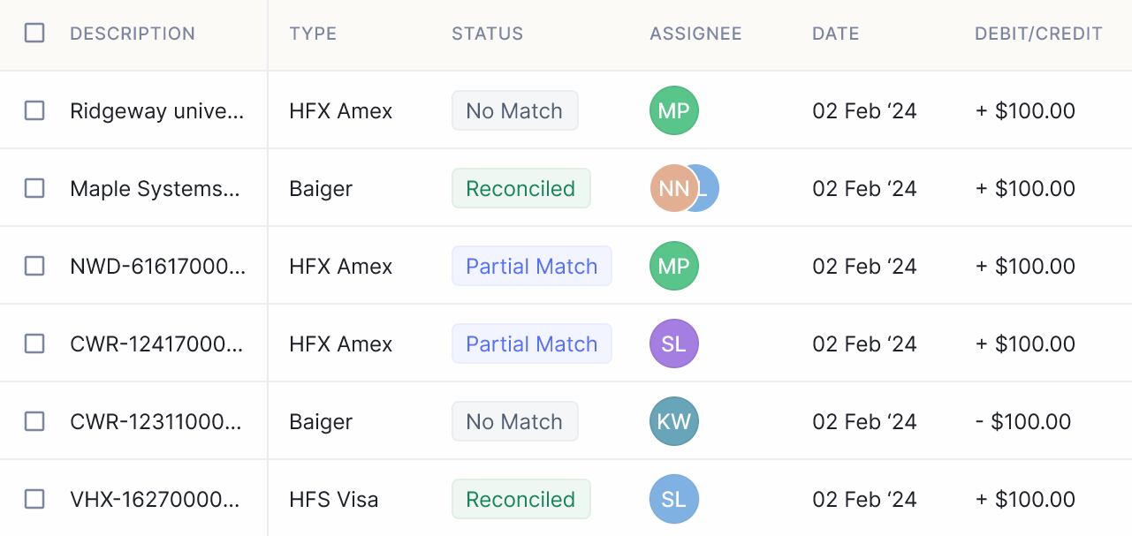
Task: Click the MP avatar in NWD-61617000 row
Action: point(674,266)
